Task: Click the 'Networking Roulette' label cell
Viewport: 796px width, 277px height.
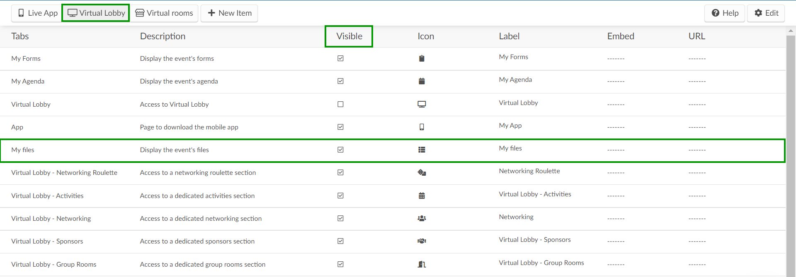Action: pyautogui.click(x=529, y=171)
